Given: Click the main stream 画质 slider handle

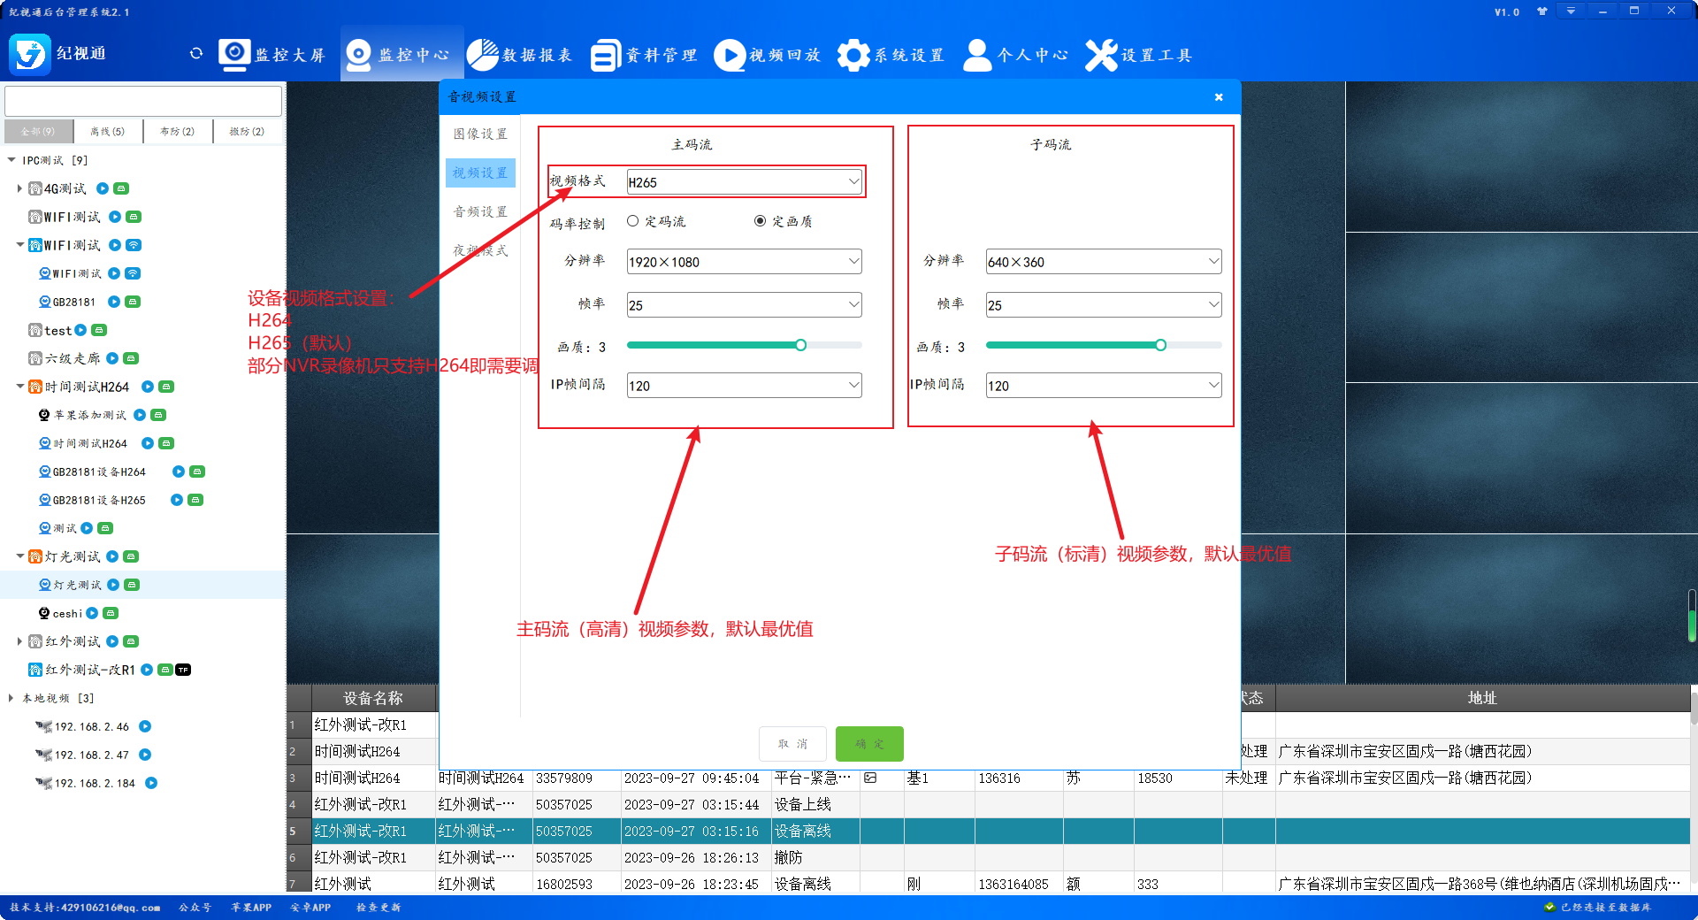Looking at the screenshot, I should (800, 345).
